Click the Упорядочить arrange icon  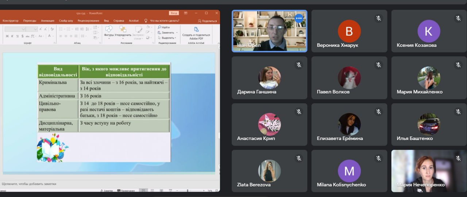[123, 30]
